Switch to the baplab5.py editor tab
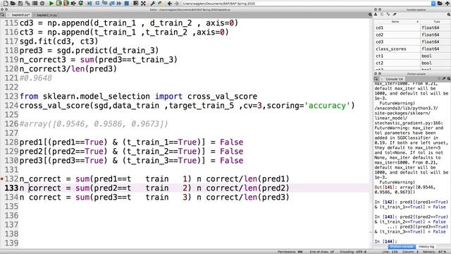The image size is (451, 254). click(x=20, y=15)
